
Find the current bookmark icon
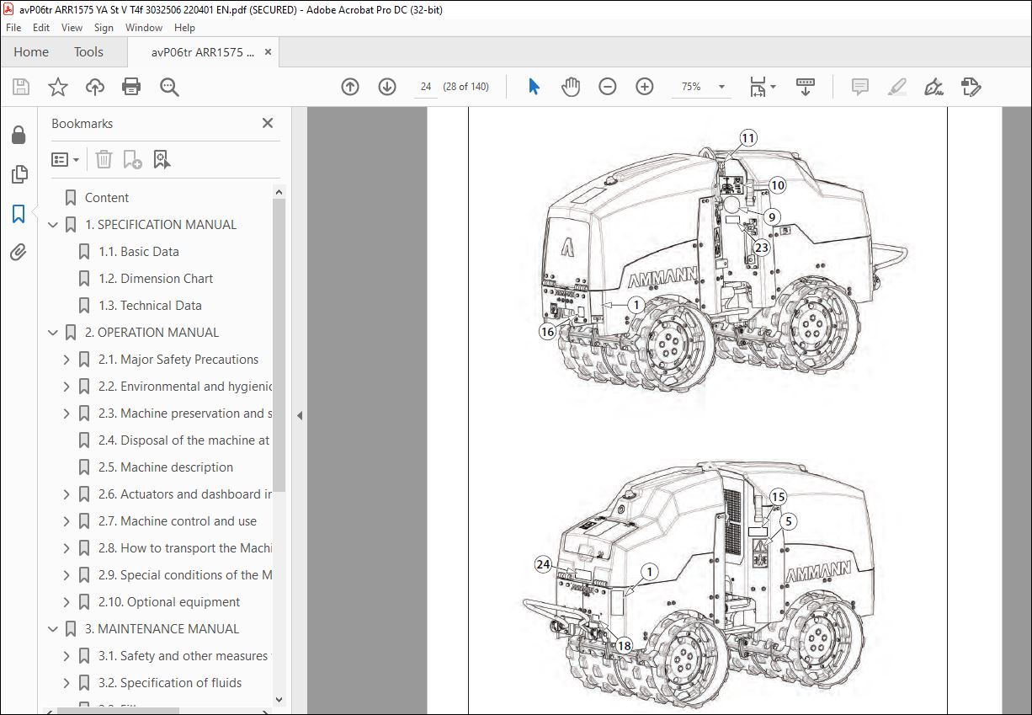162,159
